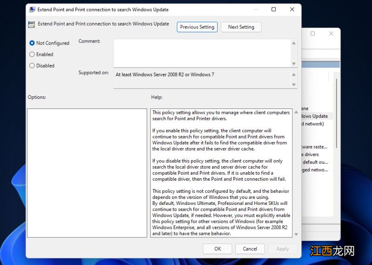This screenshot has width=372, height=265.
Task: Minimize the policy setting dialog
Action: (255, 9)
